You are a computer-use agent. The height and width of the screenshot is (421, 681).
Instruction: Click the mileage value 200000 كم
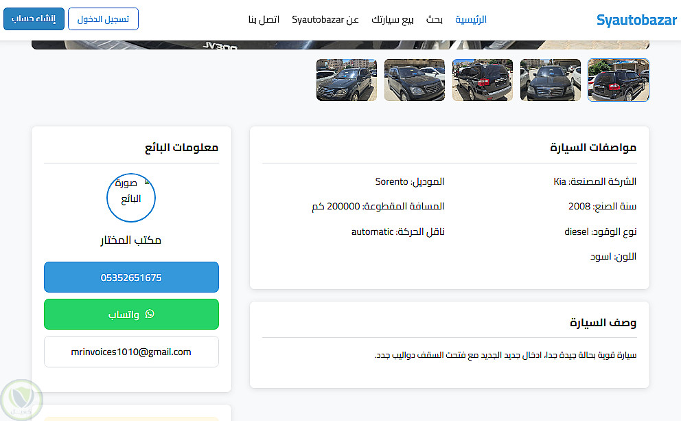coord(336,206)
